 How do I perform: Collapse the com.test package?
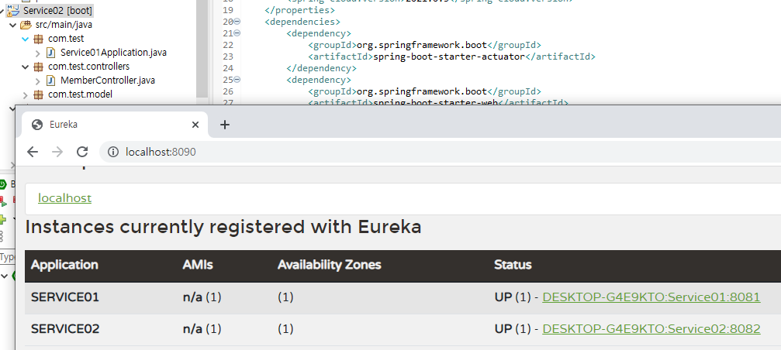click(26, 38)
